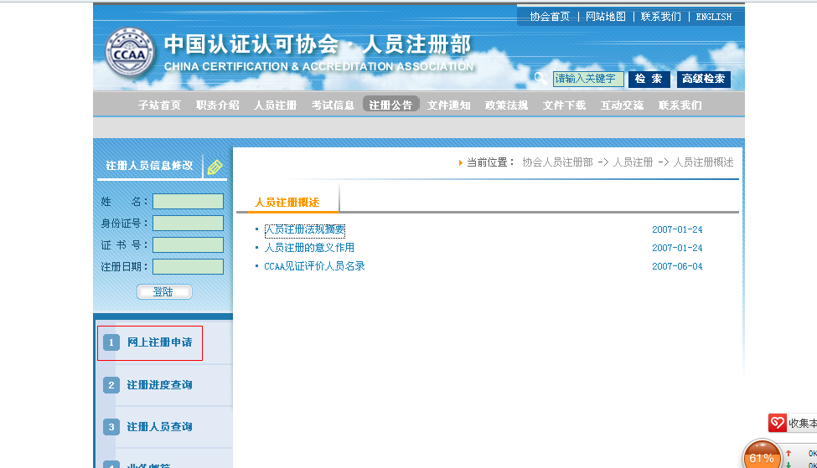The image size is (817, 468).
Task: Click the 姓名 input field
Action: 188,202
